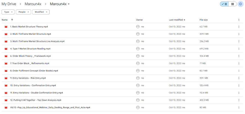
Task: Switch to grid layout view
Action: pyautogui.click(x=232, y=4)
